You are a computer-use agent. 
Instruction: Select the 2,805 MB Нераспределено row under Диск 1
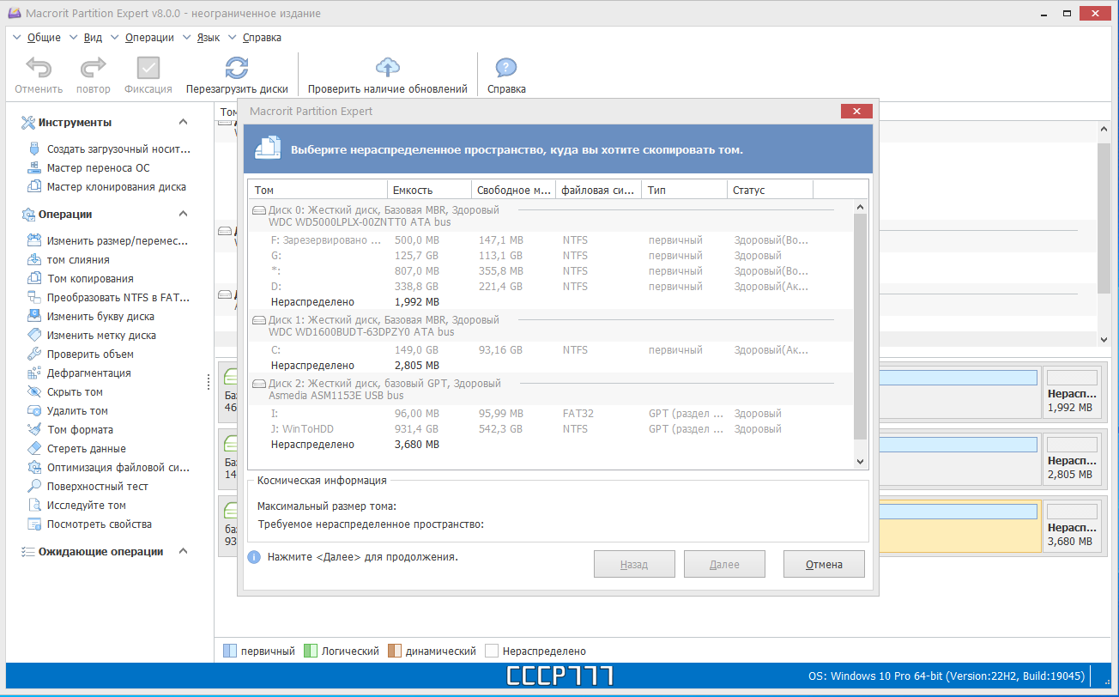[x=551, y=366]
